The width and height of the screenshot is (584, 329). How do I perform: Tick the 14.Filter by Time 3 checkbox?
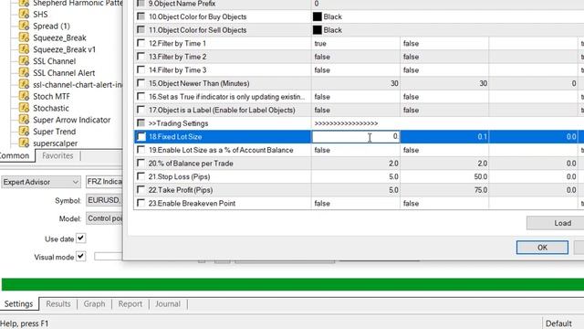pyautogui.click(x=141, y=69)
